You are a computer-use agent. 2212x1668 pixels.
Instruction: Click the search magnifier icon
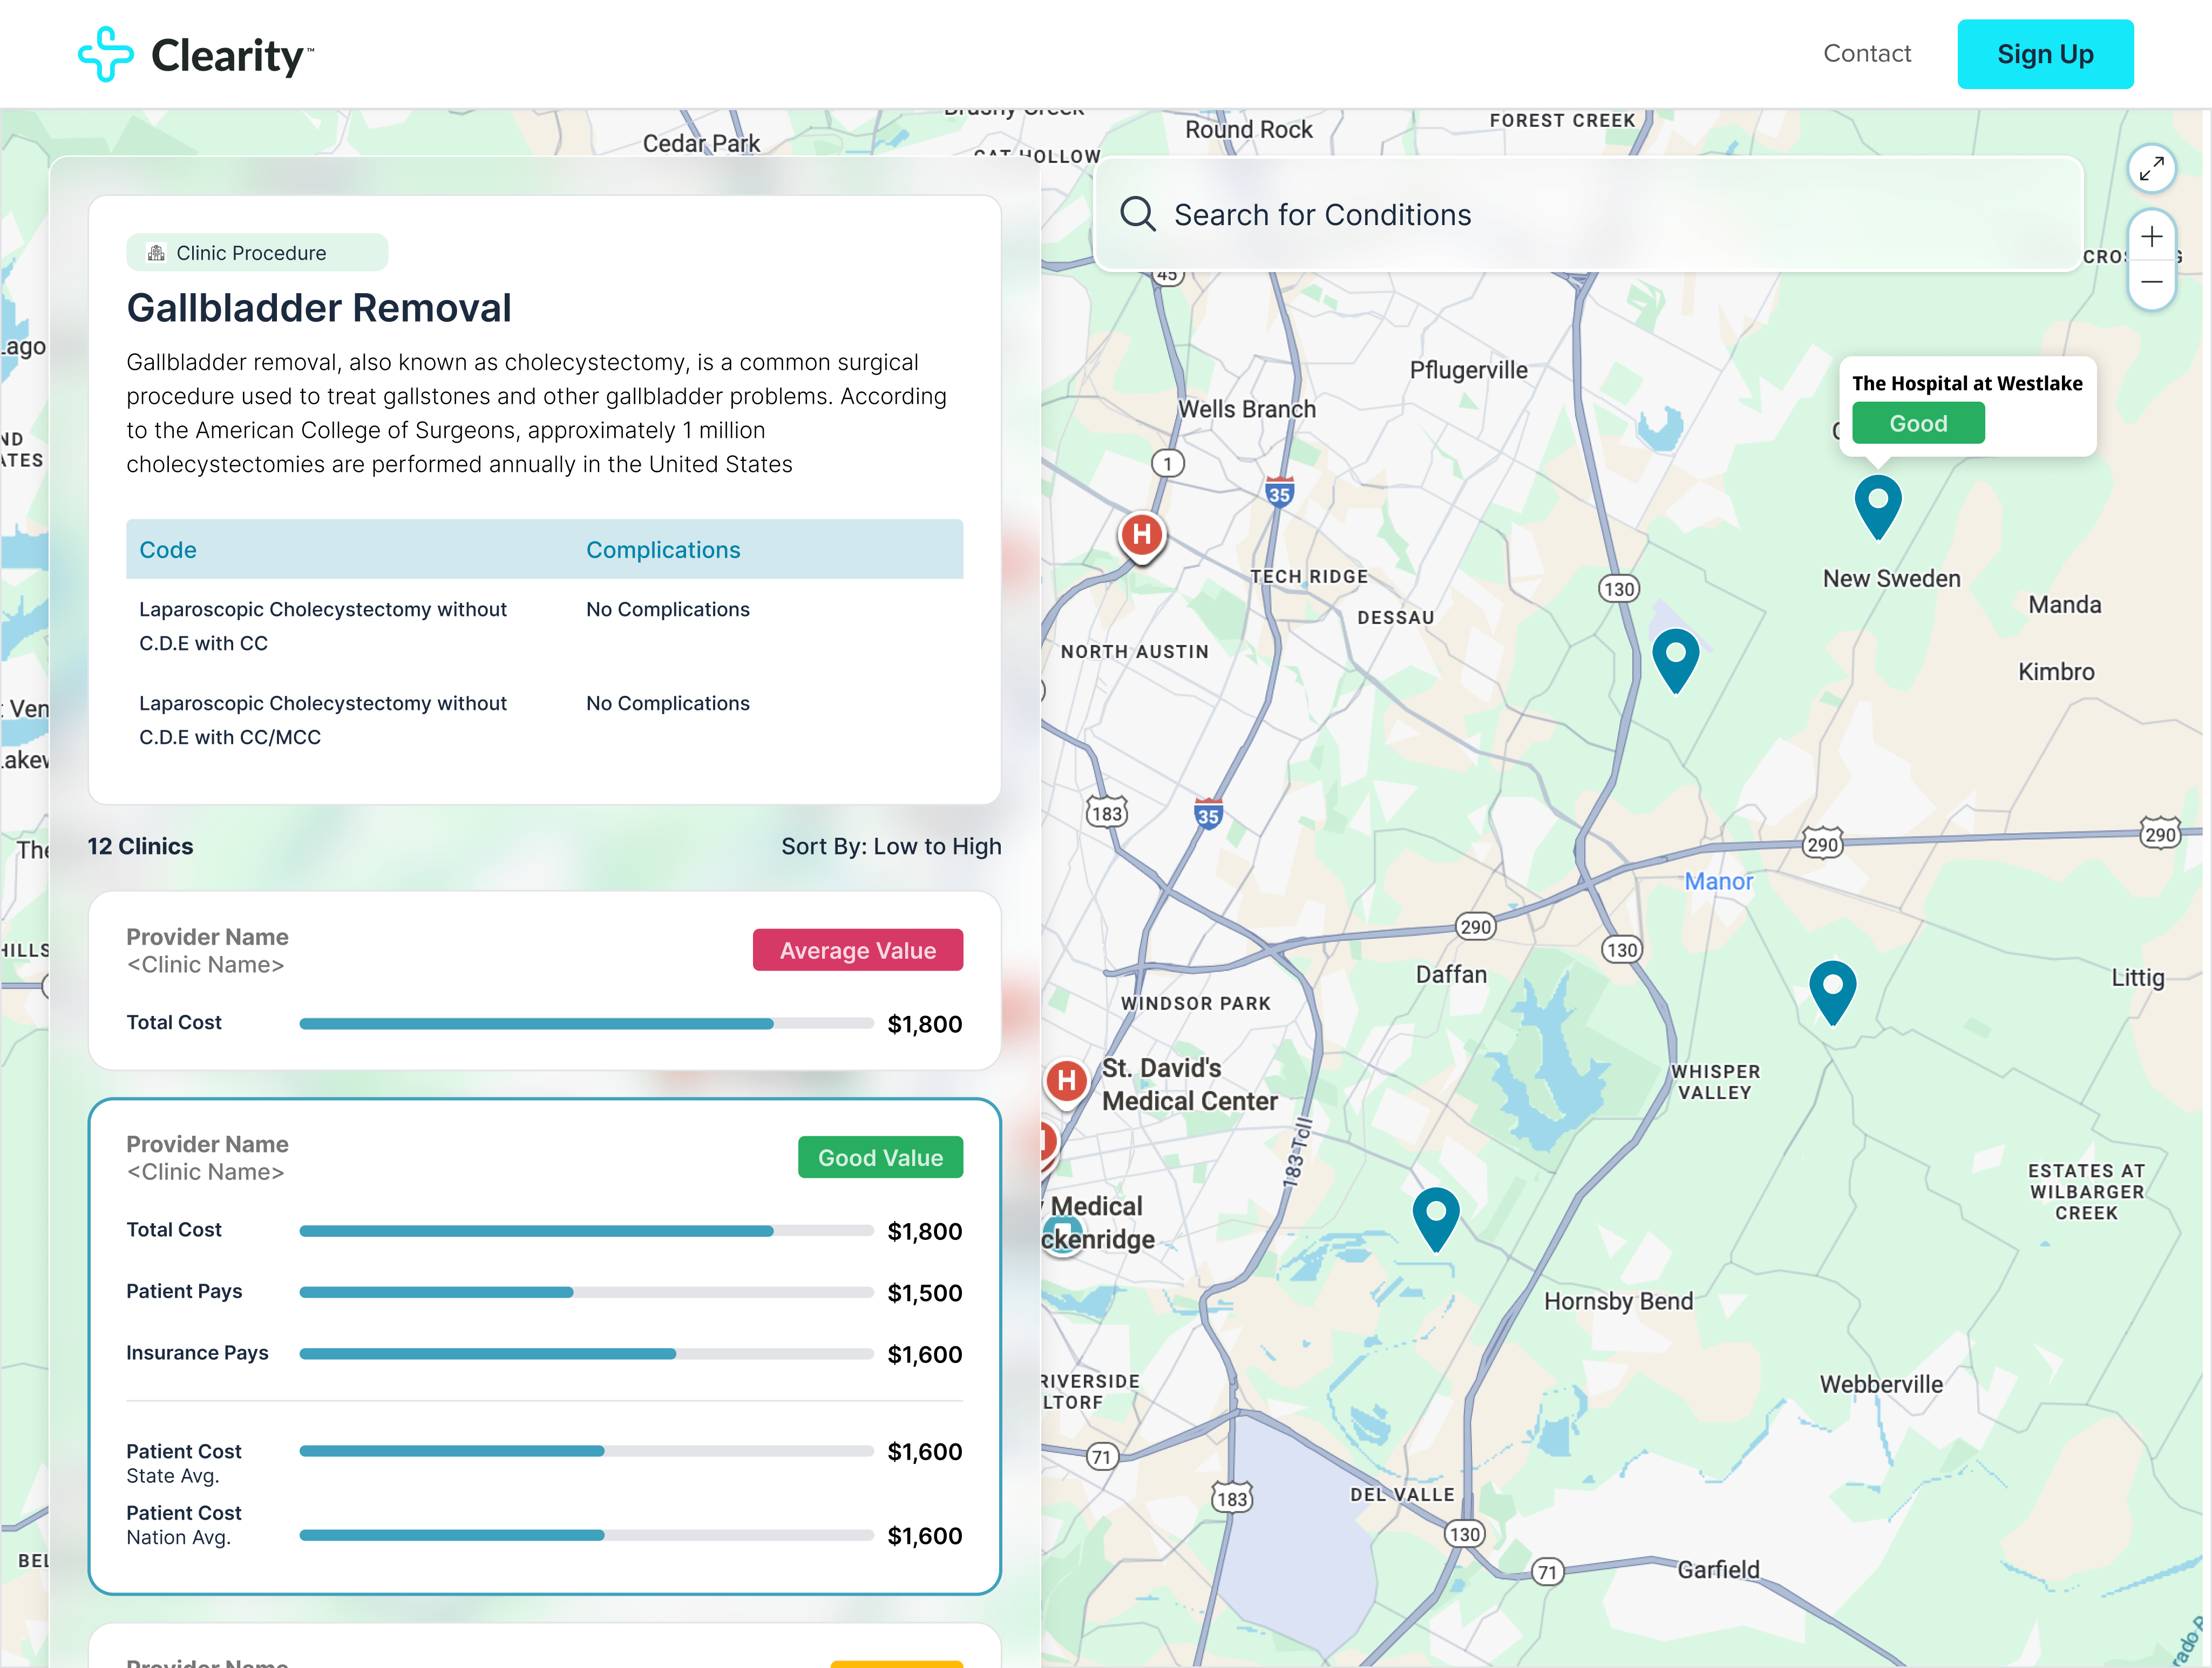click(x=1137, y=214)
